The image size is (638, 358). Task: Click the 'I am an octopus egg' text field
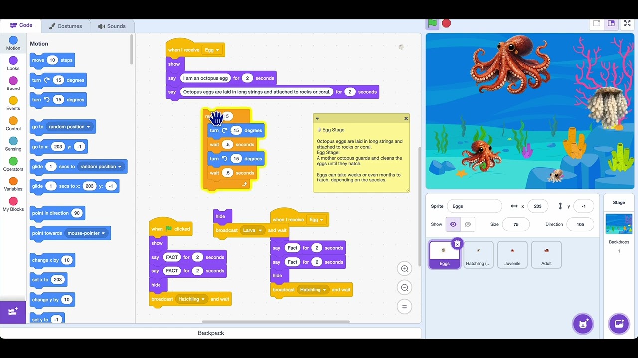tap(205, 78)
